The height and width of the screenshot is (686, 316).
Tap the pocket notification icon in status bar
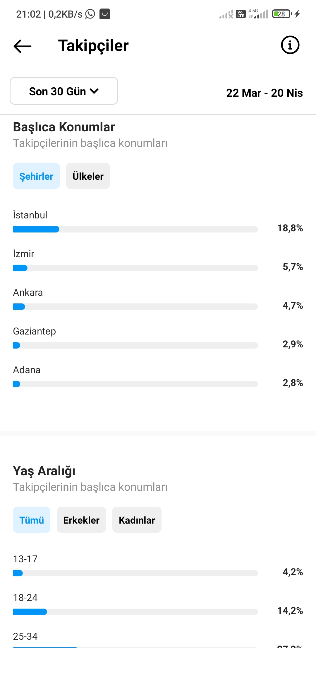105,14
